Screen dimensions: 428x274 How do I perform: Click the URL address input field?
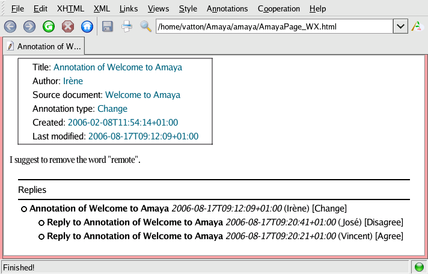274,26
